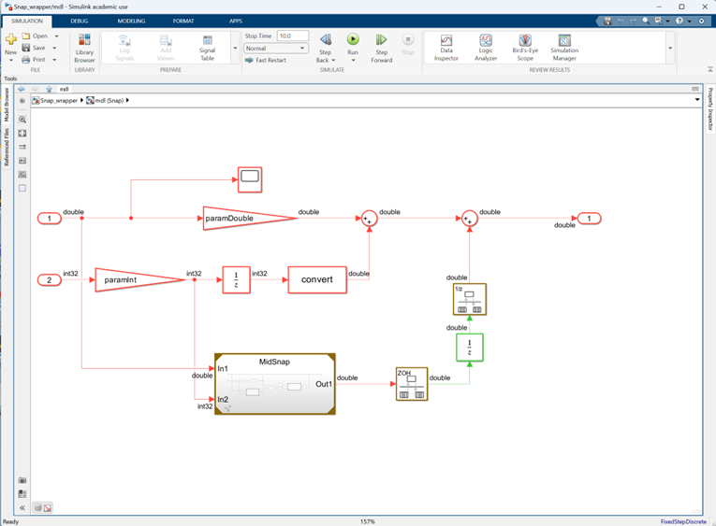Click the Step Forward icon

click(x=381, y=44)
